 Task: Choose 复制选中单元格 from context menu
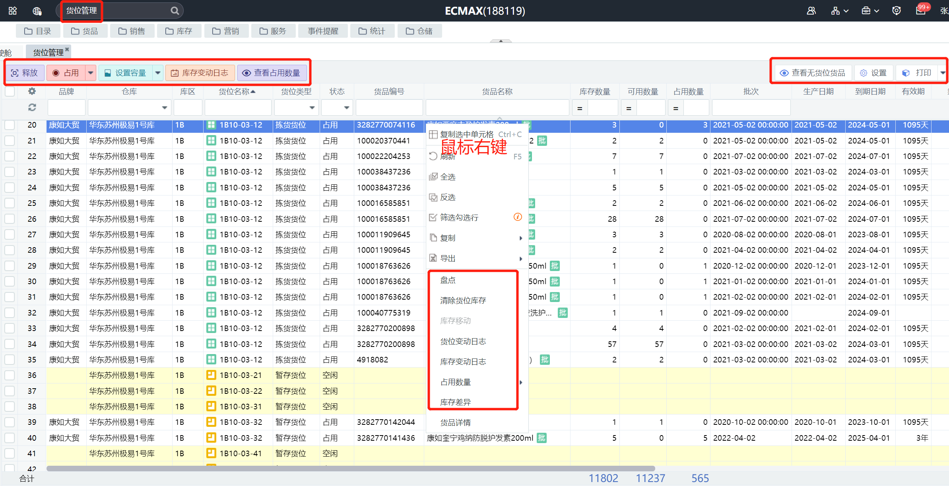[x=477, y=134]
